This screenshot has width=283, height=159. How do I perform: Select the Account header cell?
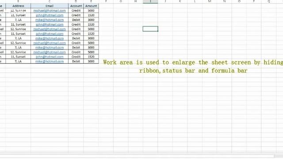[x=76, y=6]
